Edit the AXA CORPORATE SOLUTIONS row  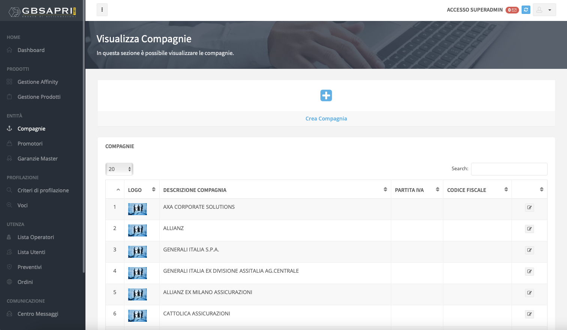[x=529, y=207]
